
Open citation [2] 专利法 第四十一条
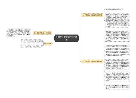pos(31,46)
